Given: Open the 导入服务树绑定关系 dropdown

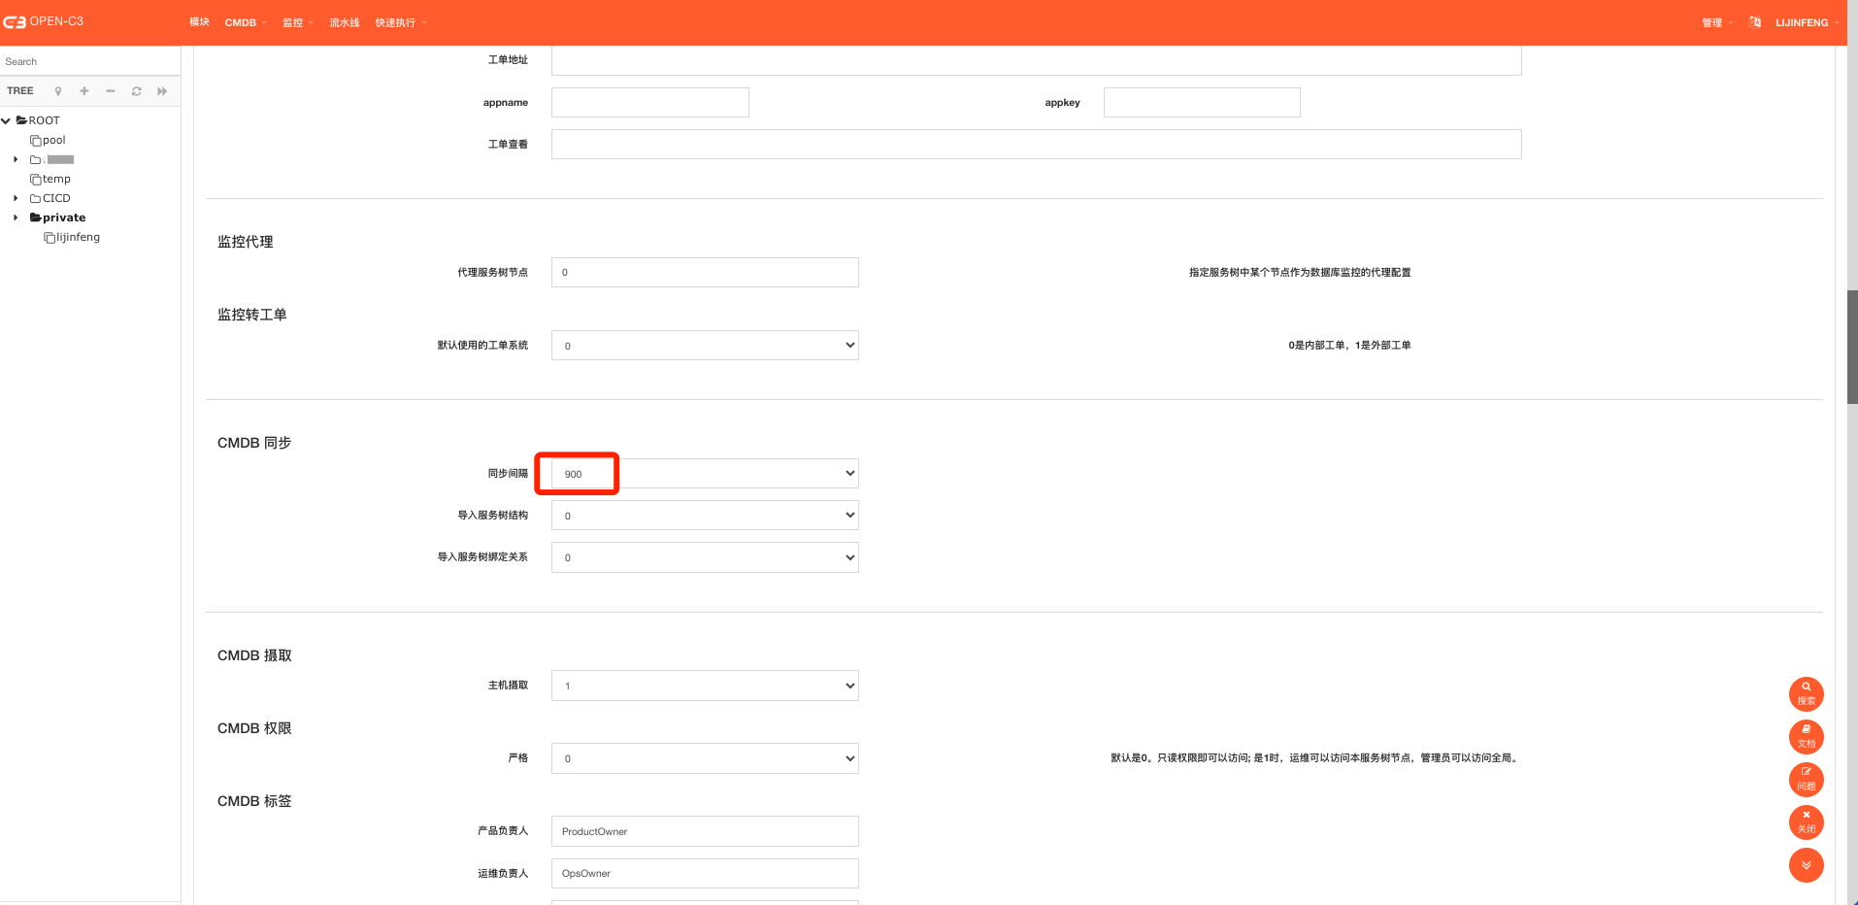Looking at the screenshot, I should click(705, 557).
